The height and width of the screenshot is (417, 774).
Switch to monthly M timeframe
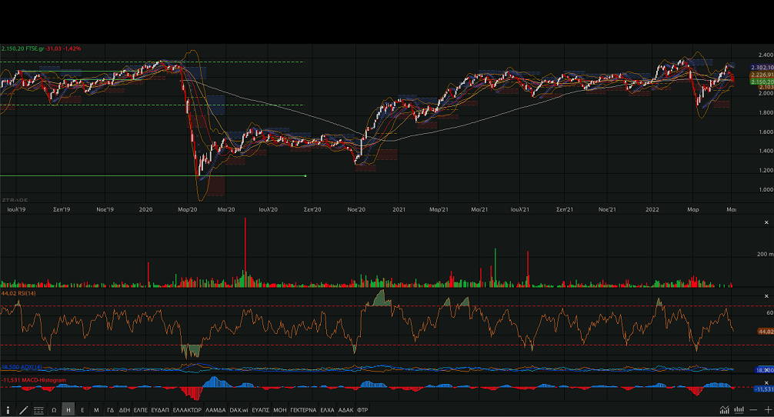(96, 410)
